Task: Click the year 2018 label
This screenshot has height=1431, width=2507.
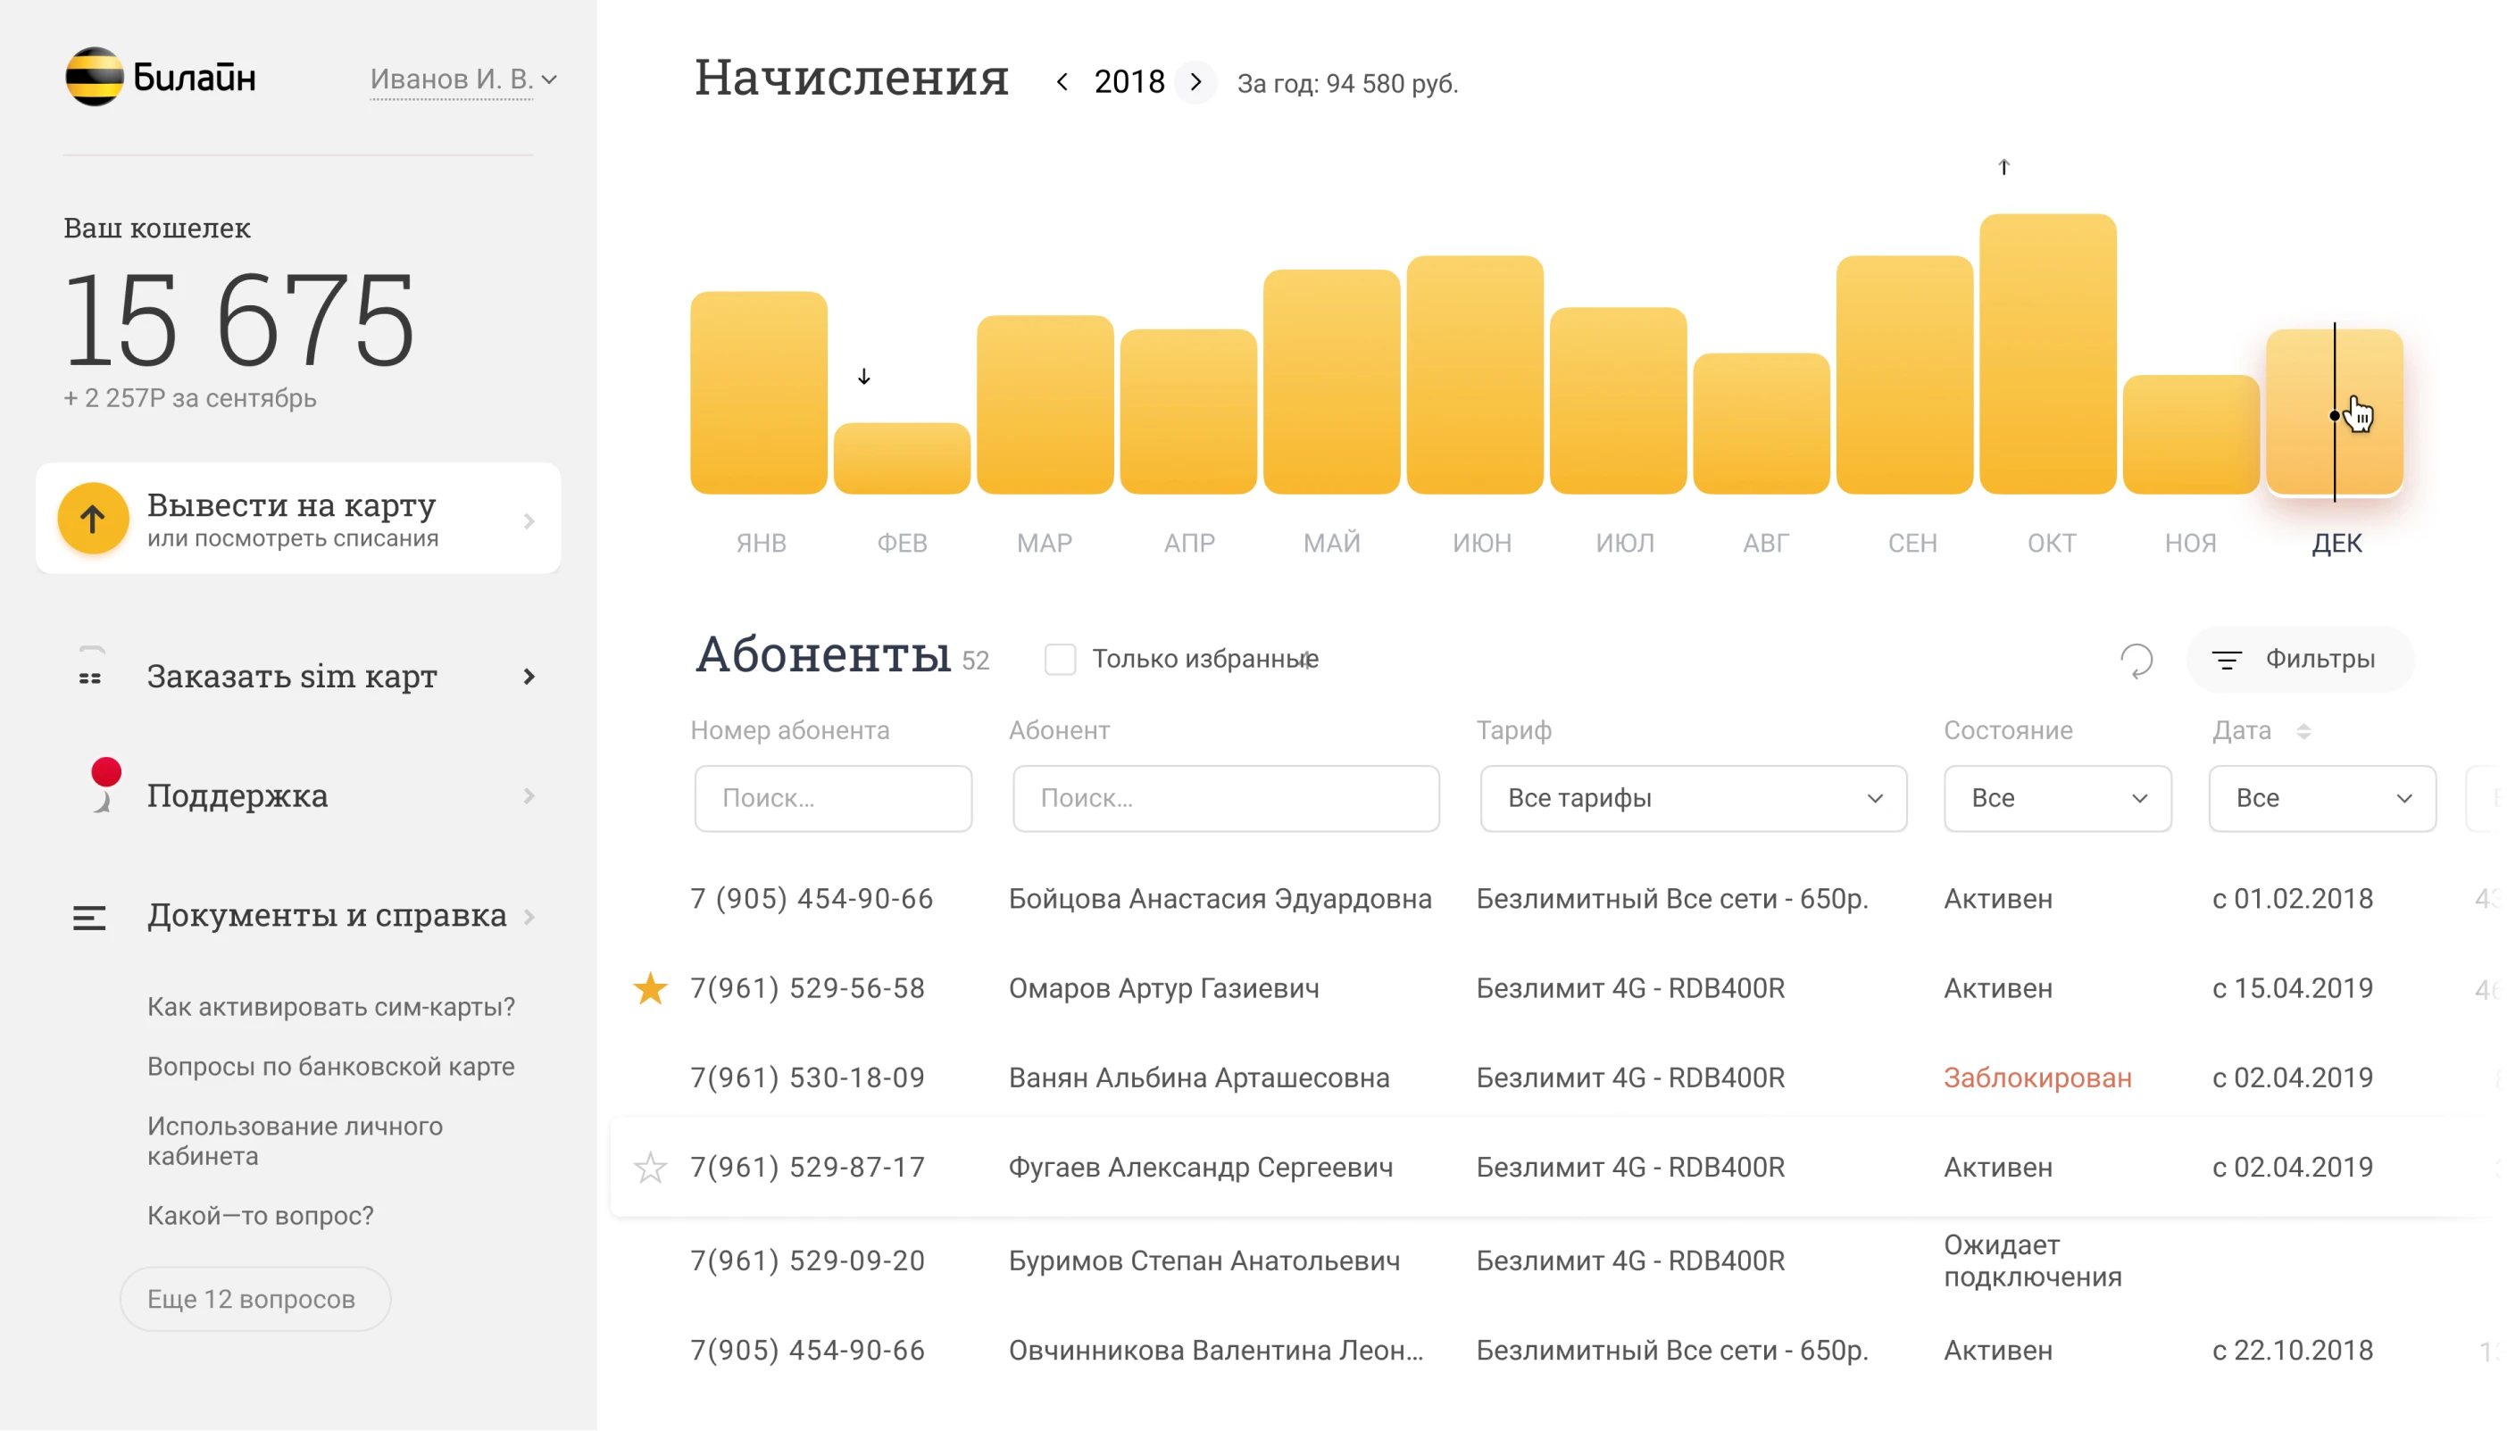Action: [1129, 81]
